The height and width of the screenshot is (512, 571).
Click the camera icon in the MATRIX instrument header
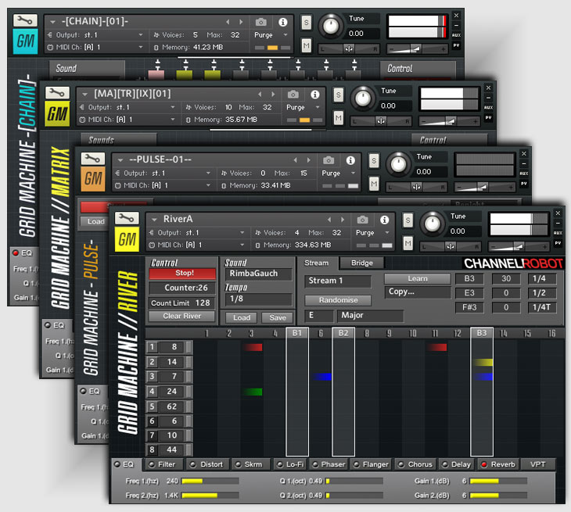[x=293, y=93]
